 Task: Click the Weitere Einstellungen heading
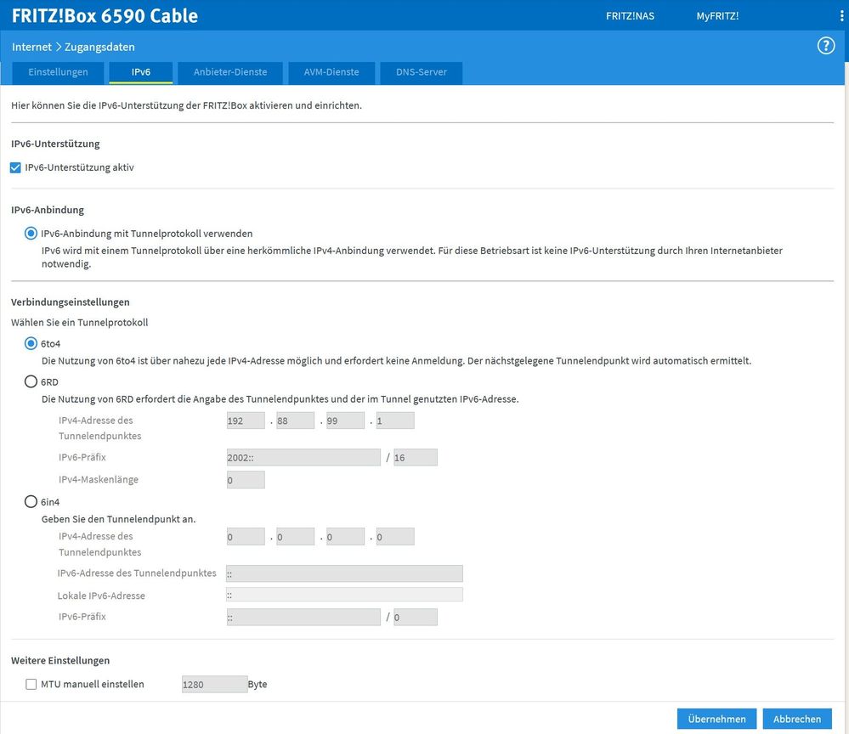60,660
